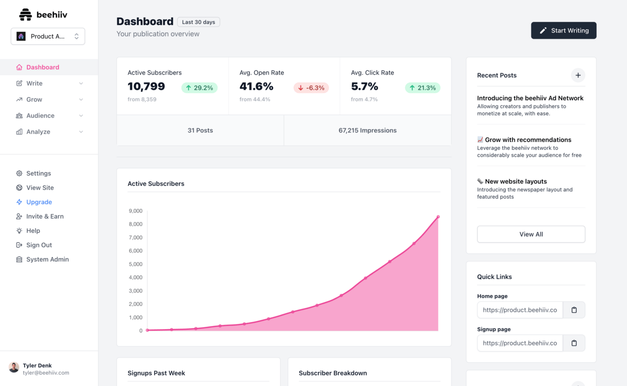This screenshot has height=386, width=627.
Task: Click the 29.2% subscriber growth badge
Action: click(199, 88)
